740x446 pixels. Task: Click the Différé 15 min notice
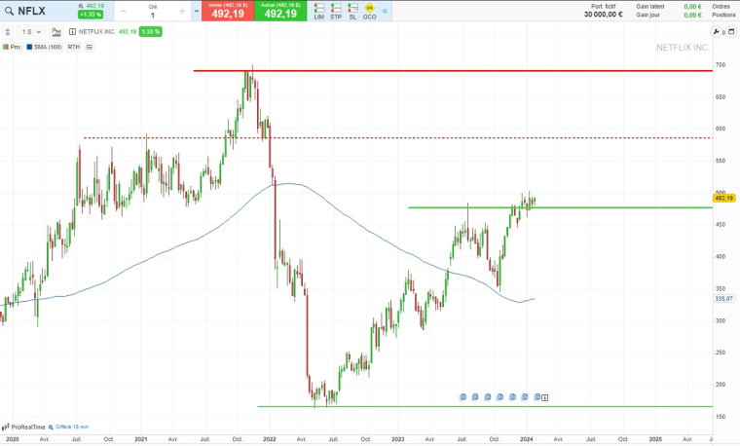(x=72, y=427)
